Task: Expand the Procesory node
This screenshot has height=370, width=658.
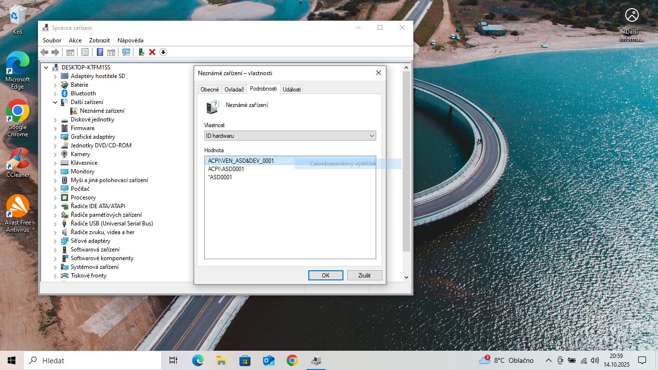Action: [x=55, y=198]
